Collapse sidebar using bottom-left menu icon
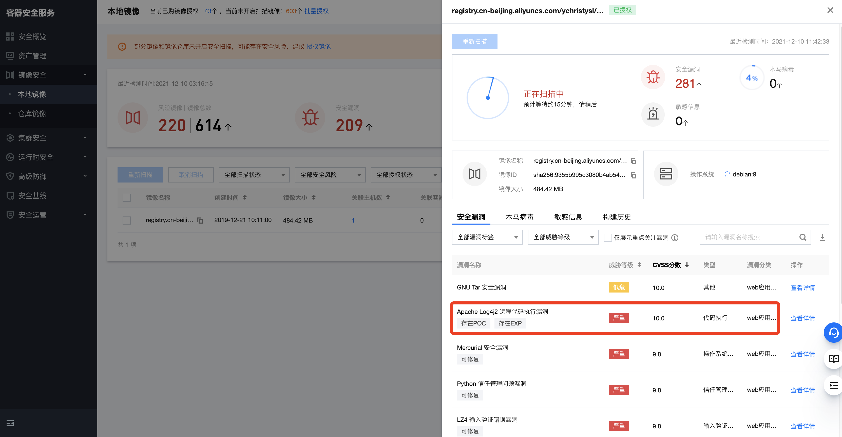The image size is (842, 437). pyautogui.click(x=10, y=423)
